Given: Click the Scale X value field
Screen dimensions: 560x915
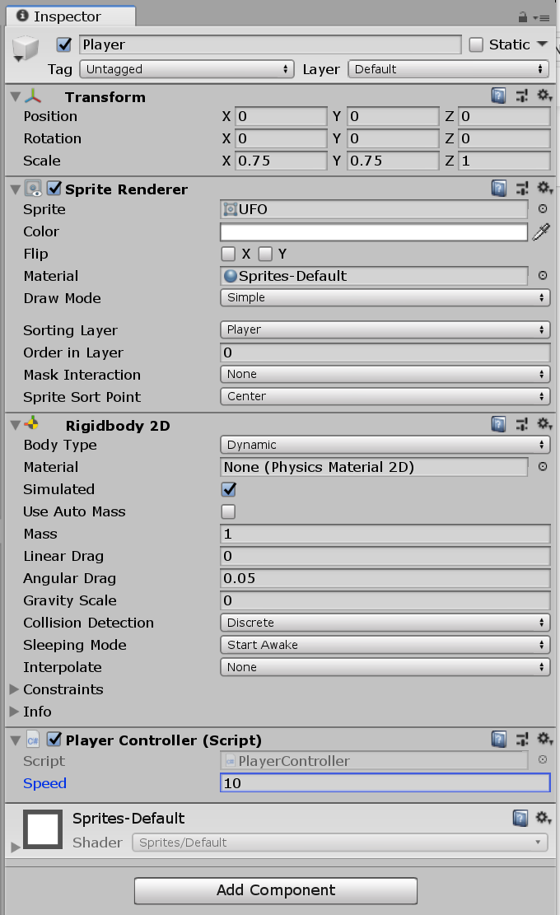Looking at the screenshot, I should click(281, 161).
